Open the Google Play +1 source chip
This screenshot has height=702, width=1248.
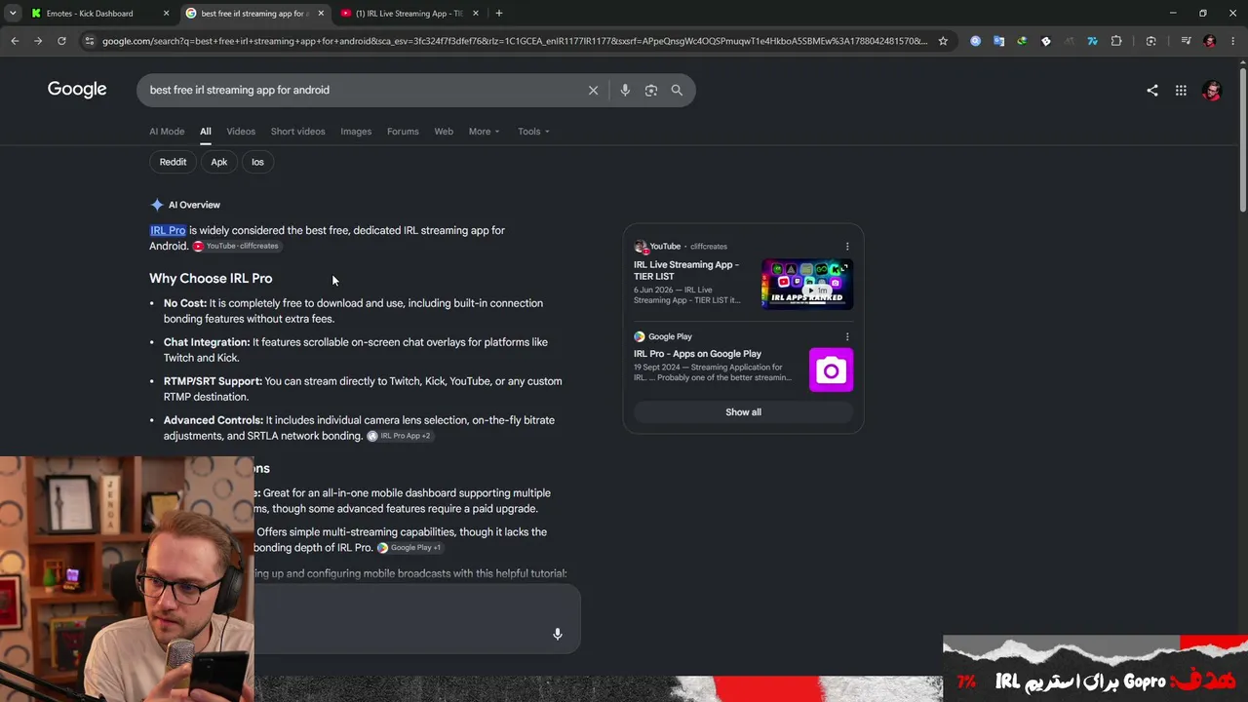(410, 548)
